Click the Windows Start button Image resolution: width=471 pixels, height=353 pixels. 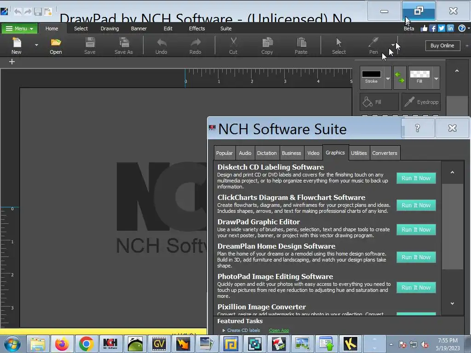pyautogui.click(x=12, y=344)
